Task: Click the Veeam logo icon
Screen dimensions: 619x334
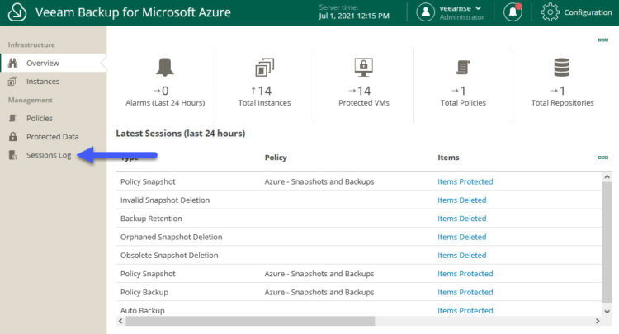Action: point(17,12)
